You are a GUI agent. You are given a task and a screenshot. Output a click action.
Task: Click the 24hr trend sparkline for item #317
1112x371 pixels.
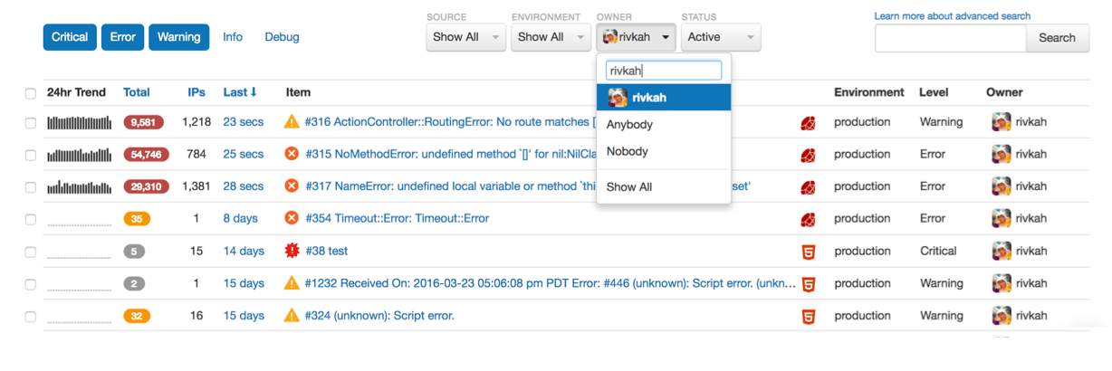pyautogui.click(x=79, y=187)
